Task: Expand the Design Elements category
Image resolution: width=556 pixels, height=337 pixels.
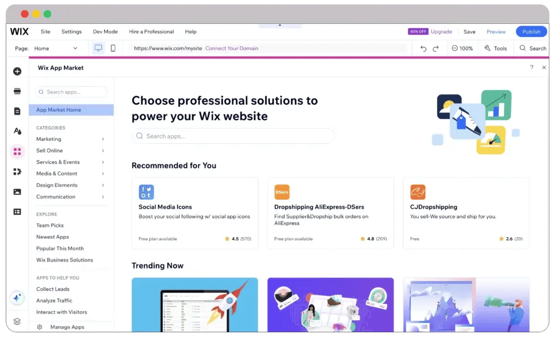Action: pyautogui.click(x=70, y=186)
